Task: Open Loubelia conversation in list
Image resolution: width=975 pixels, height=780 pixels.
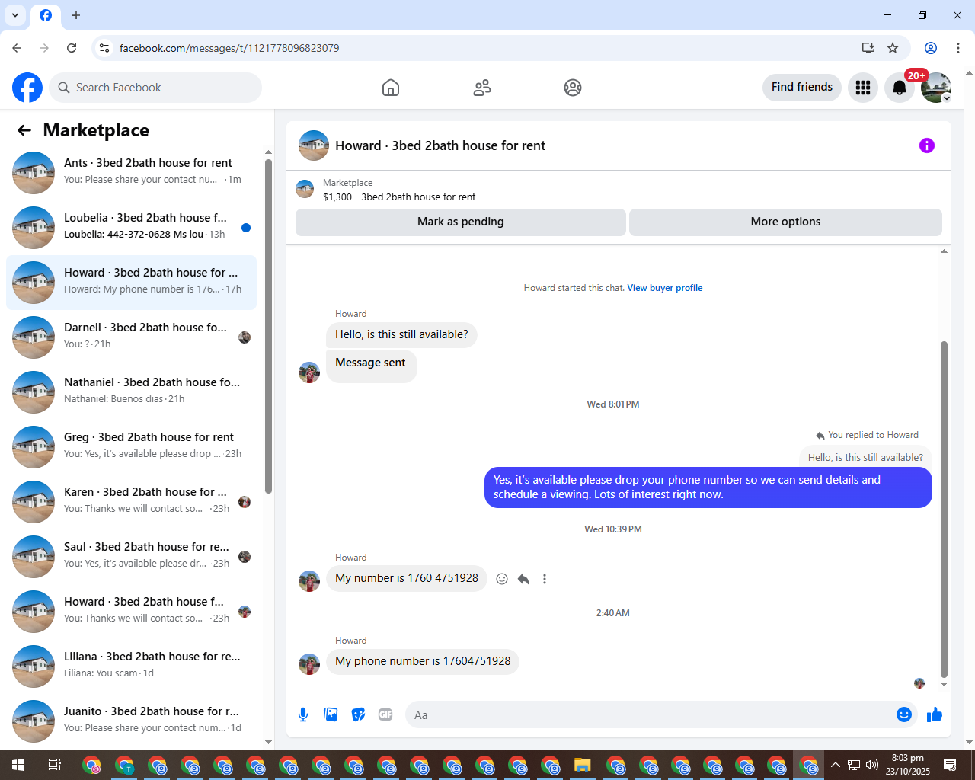Action: [x=131, y=228]
